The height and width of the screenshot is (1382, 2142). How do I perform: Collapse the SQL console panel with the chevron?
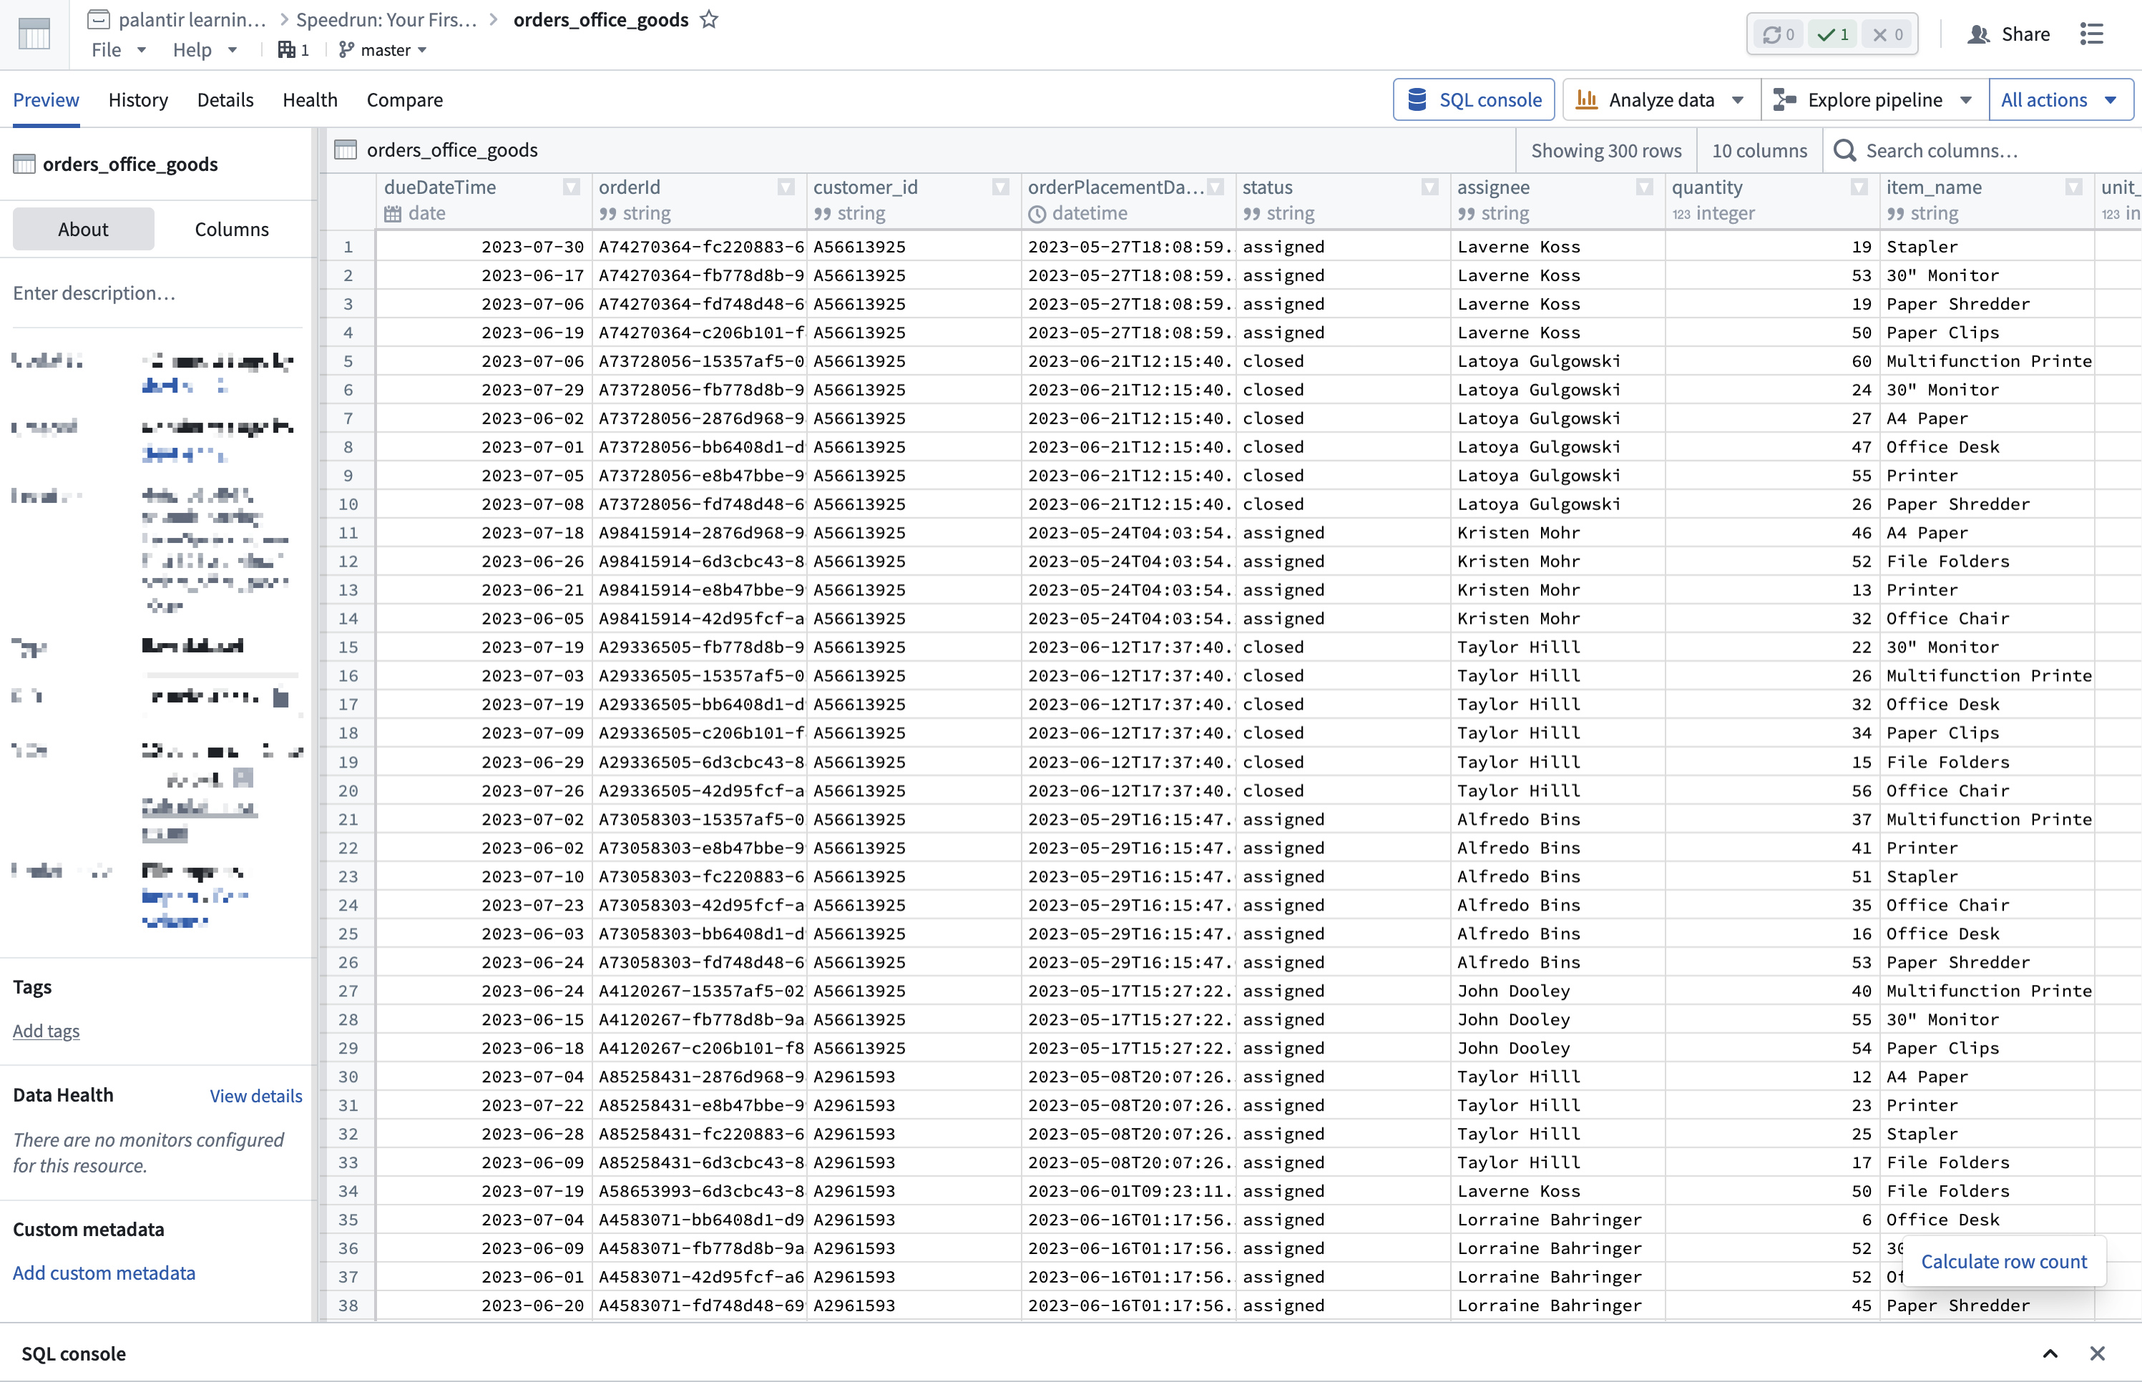[x=2050, y=1353]
